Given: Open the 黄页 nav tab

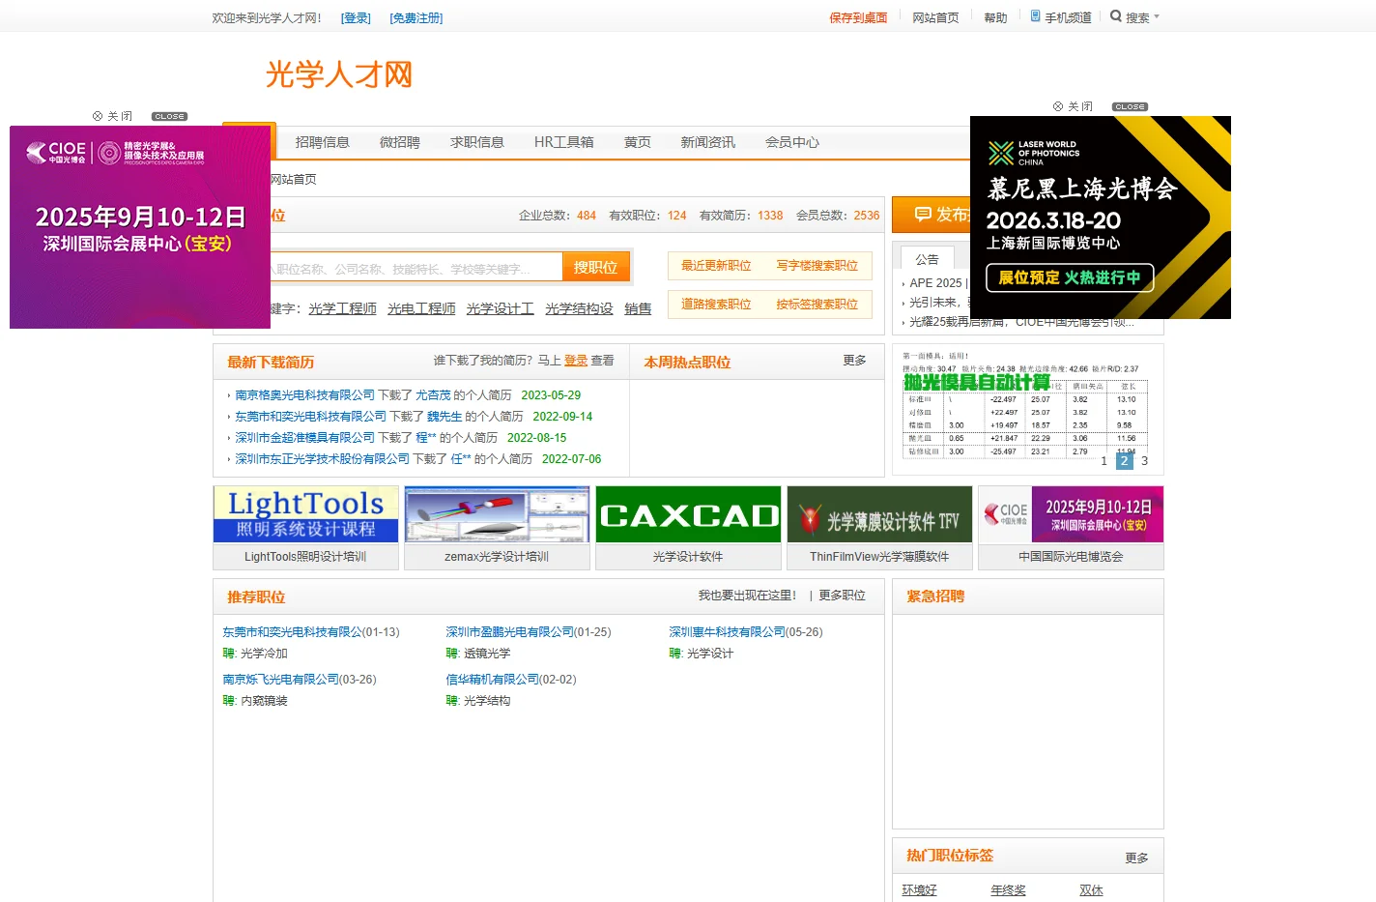Looking at the screenshot, I should 637,142.
